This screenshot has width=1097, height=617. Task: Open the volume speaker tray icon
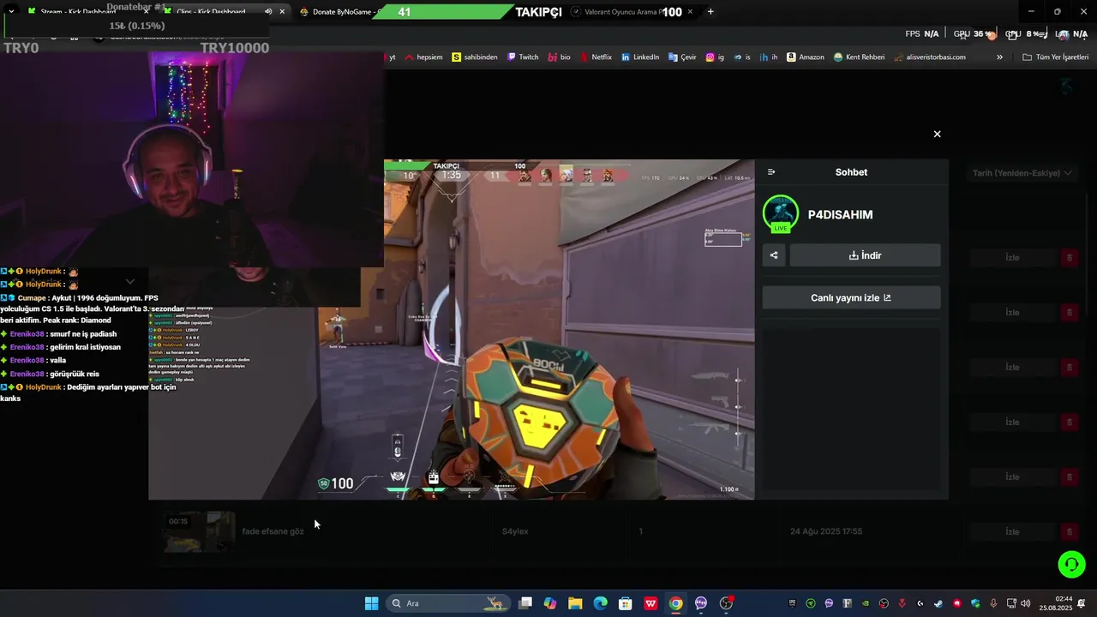tap(1026, 603)
